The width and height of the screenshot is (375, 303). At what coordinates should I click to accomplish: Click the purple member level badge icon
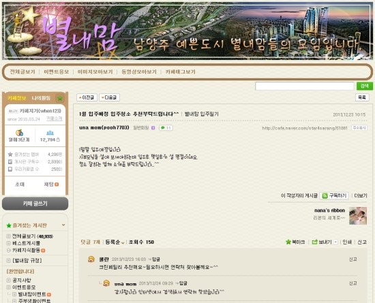(x=153, y=128)
